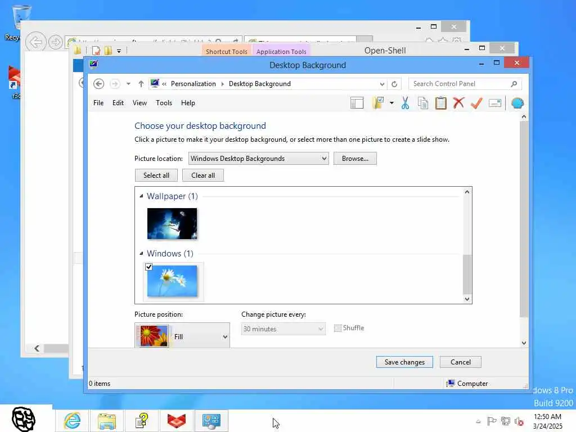Click the Refresh button in address bar
The height and width of the screenshot is (432, 576).
coord(394,84)
